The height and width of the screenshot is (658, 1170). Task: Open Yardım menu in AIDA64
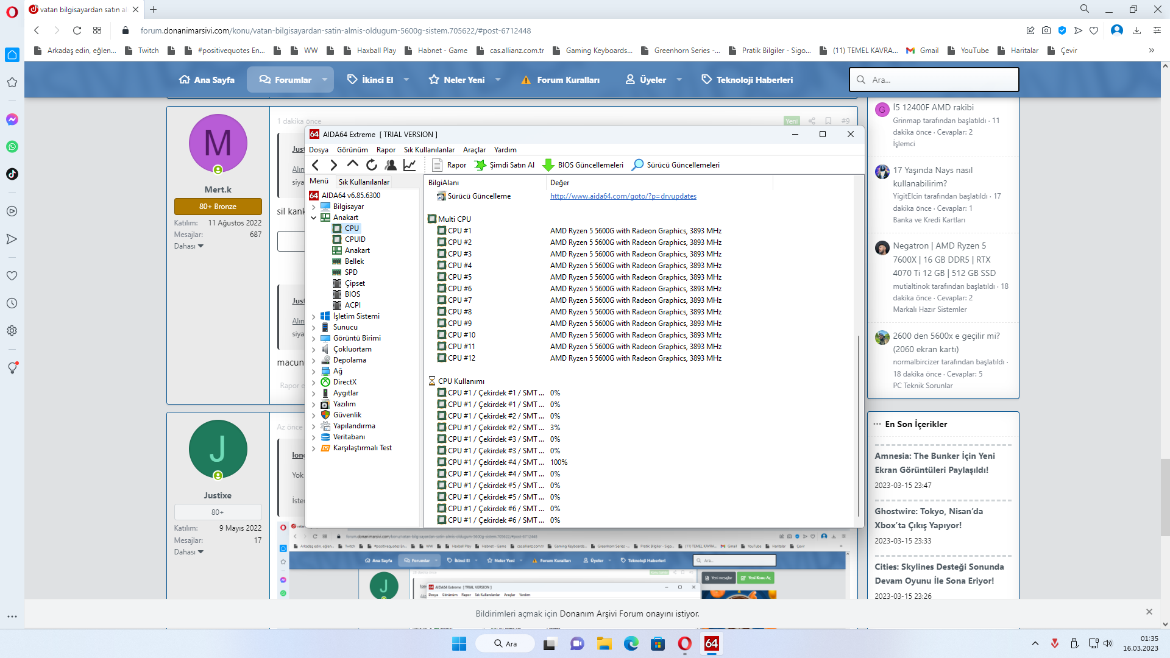[505, 149]
